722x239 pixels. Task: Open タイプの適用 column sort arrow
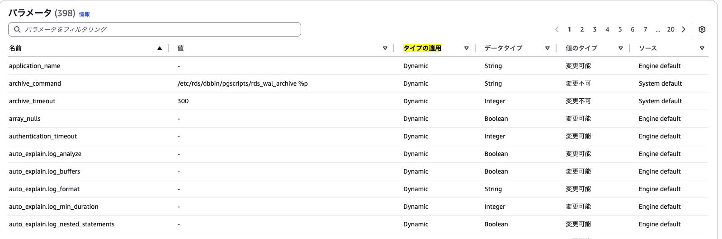467,48
